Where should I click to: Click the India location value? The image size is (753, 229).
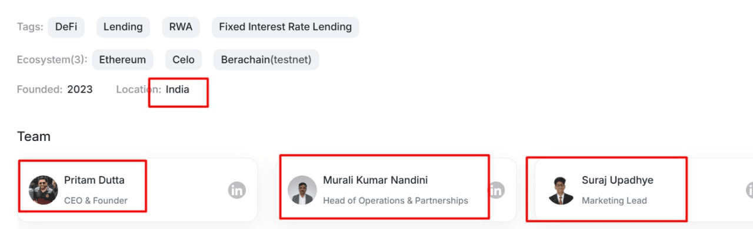(178, 90)
